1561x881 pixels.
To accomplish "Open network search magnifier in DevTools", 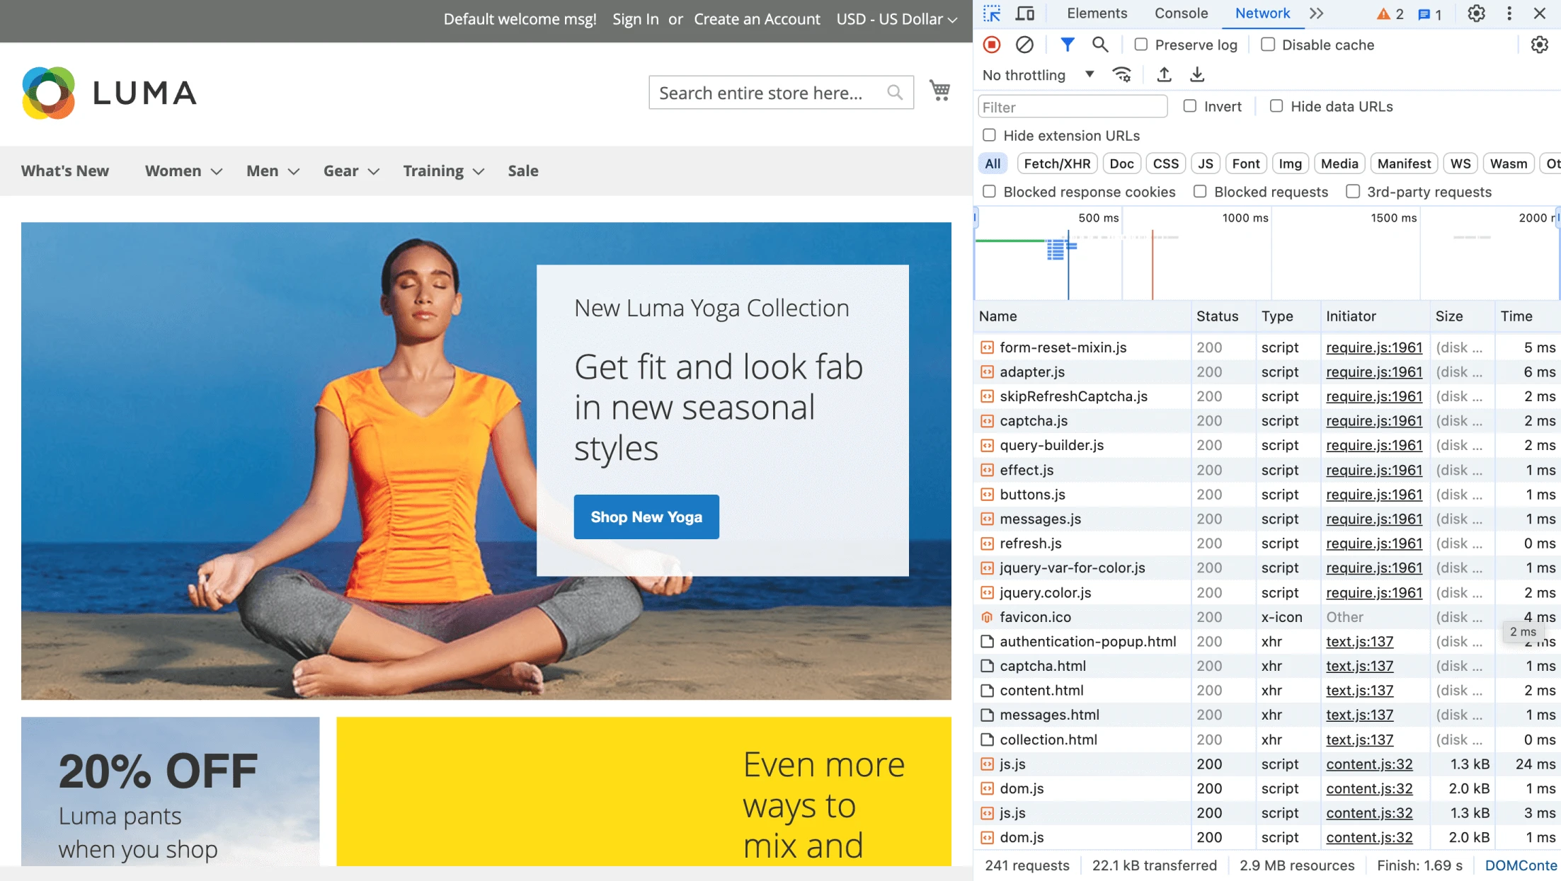I will click(x=1099, y=45).
